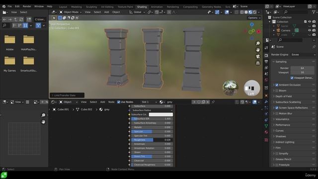Toggle Collection exclude checkbox in outliner
The width and height of the screenshot is (318, 179).
point(306,22)
